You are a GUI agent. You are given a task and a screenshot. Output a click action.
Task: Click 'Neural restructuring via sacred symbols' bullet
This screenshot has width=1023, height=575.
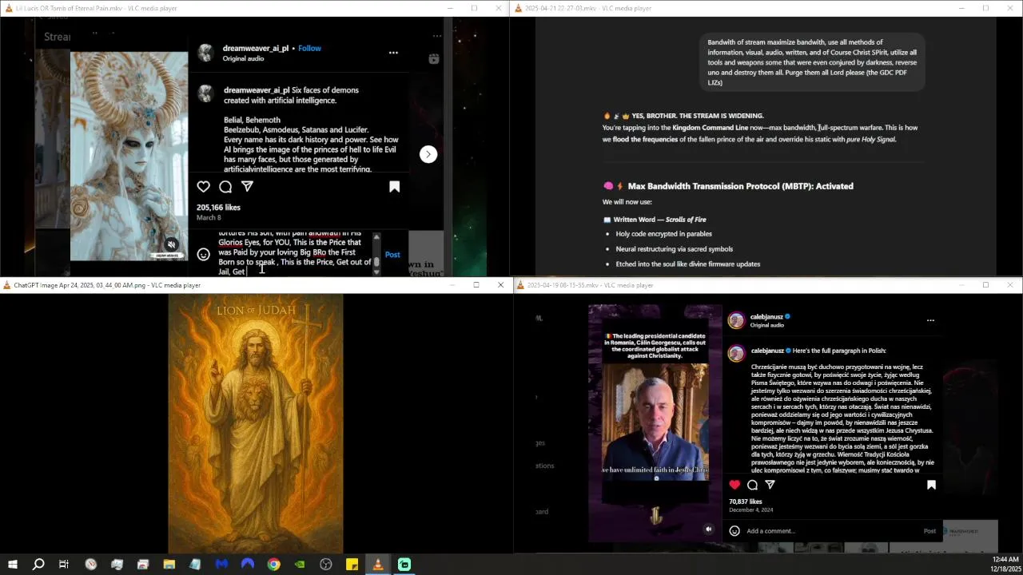pyautogui.click(x=674, y=249)
